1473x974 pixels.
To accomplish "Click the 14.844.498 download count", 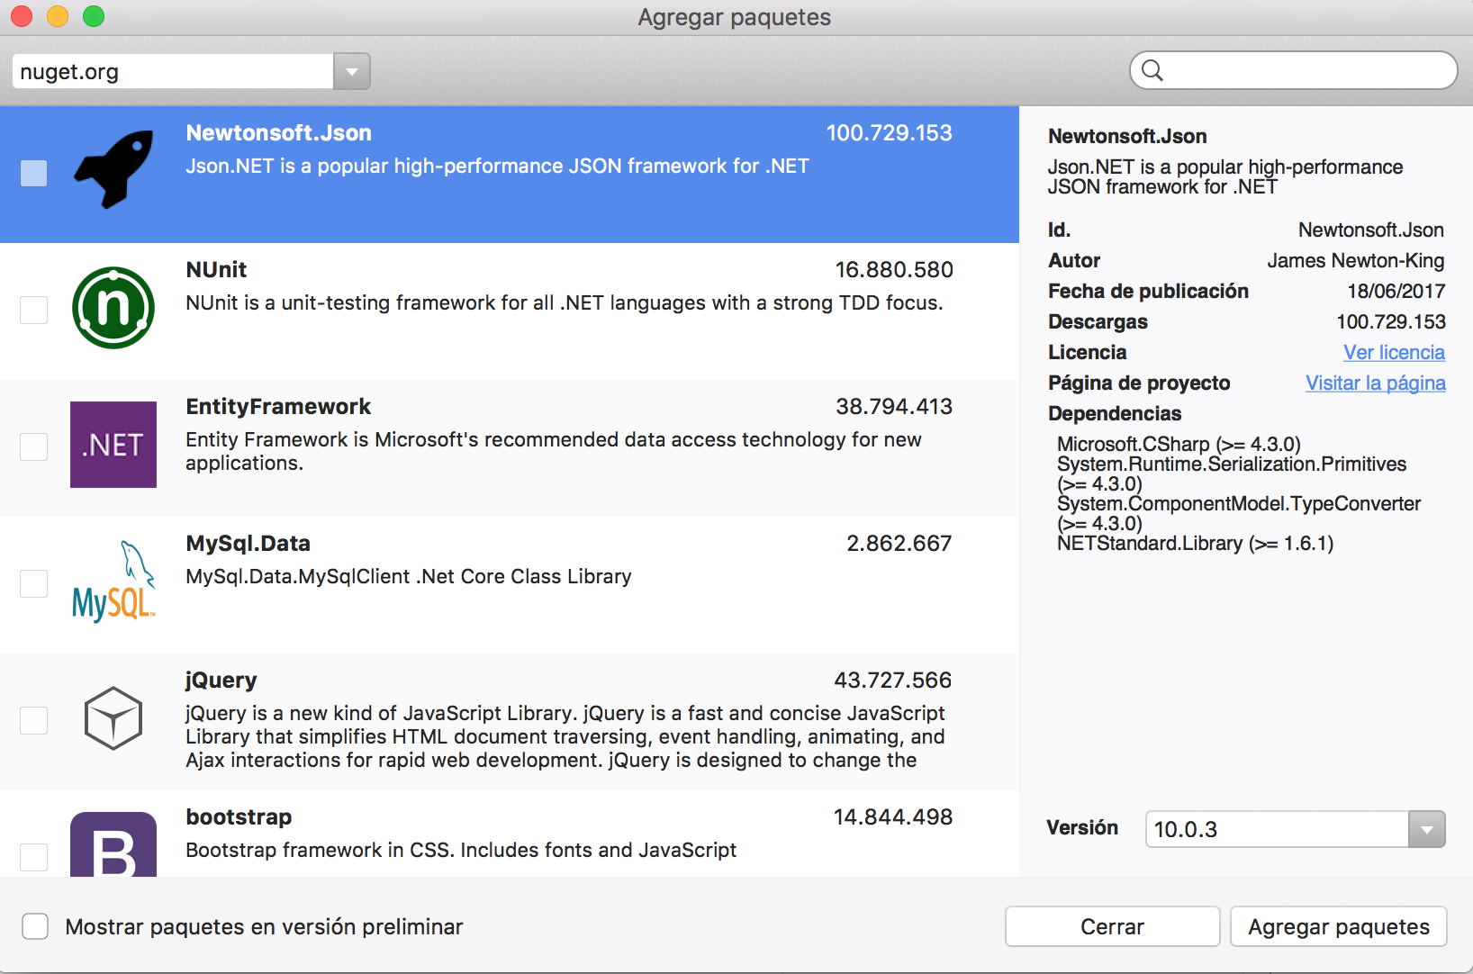I will (x=893, y=816).
